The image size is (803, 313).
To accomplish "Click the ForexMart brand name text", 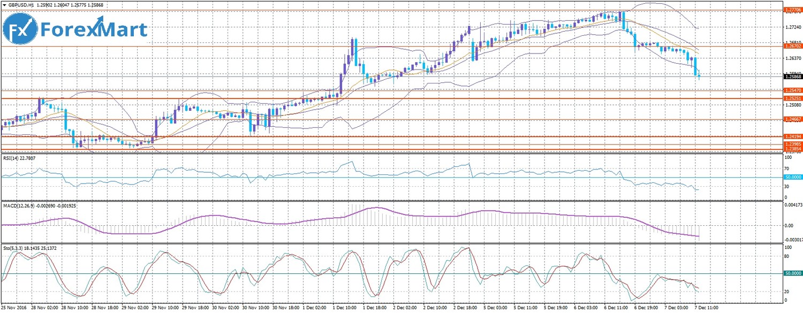I will click(x=94, y=30).
